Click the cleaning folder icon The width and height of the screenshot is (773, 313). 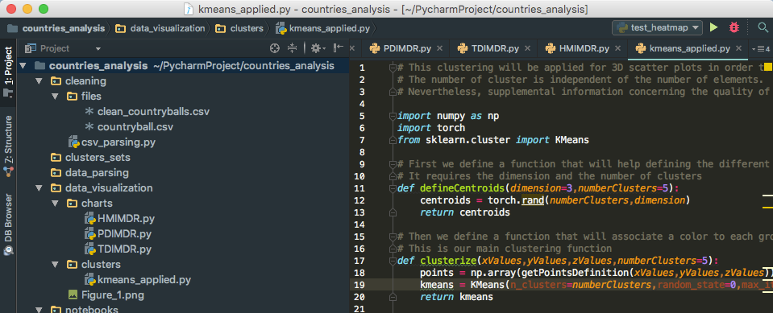coord(56,80)
